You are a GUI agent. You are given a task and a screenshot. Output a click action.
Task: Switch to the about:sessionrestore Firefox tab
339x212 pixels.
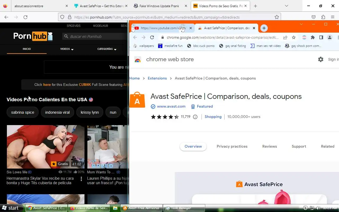click(x=40, y=6)
